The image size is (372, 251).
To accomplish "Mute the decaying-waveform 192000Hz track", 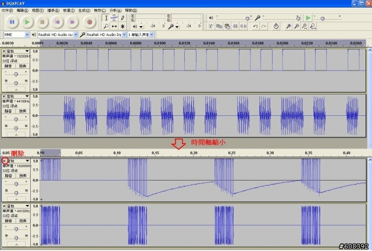I will point(9,176).
